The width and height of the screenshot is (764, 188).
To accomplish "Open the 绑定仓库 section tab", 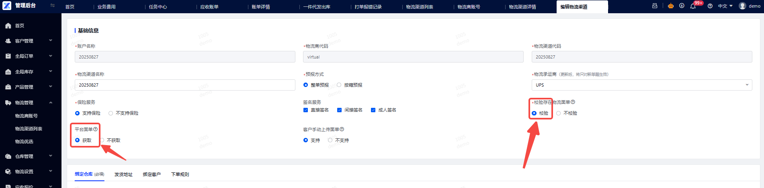I will point(90,174).
